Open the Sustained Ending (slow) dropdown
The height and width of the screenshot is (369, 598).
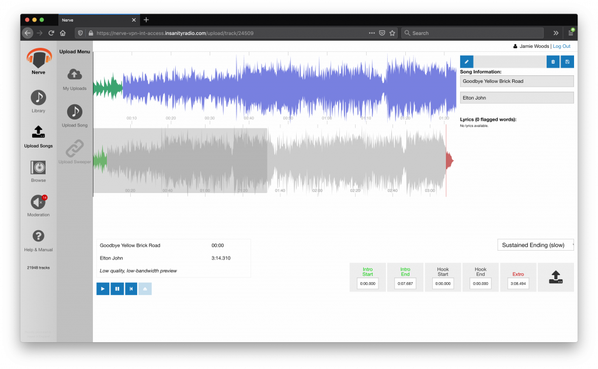[536, 245]
